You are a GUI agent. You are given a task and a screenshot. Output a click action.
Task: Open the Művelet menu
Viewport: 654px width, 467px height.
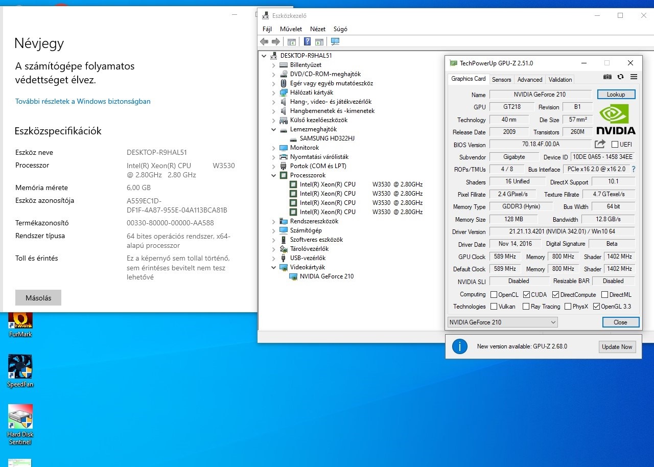coord(291,29)
